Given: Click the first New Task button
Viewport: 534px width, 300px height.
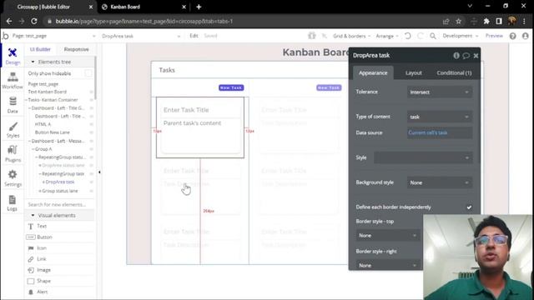Looking at the screenshot, I should coord(231,87).
